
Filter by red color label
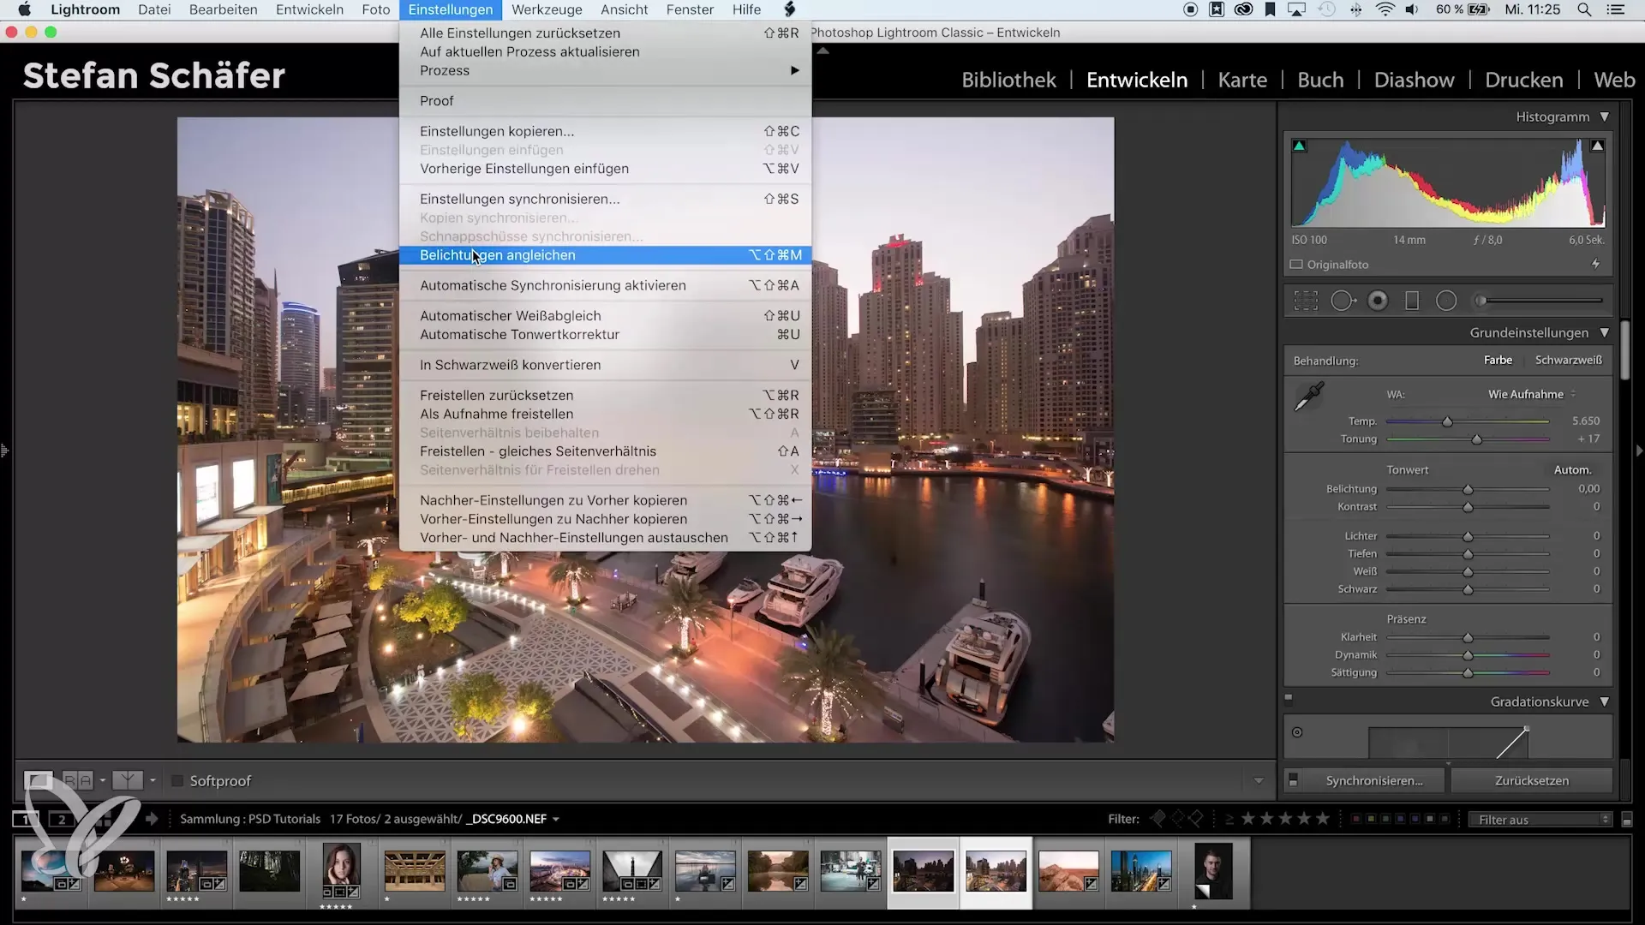click(1356, 820)
